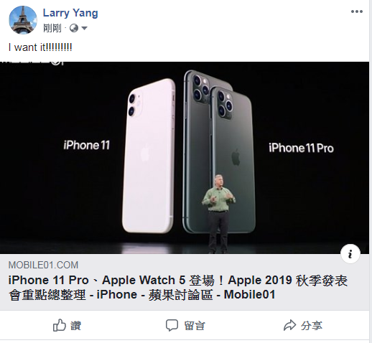Click the 留言 comment button
The image size is (372, 343).
point(185,325)
